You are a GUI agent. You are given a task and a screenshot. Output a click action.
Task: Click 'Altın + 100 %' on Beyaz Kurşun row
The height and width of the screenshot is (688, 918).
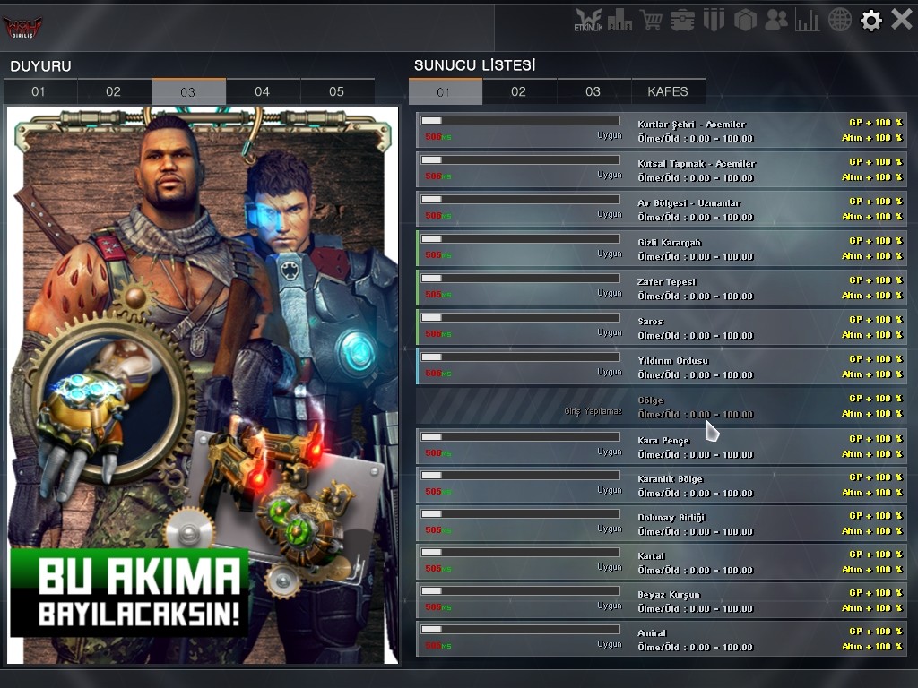pyautogui.click(x=872, y=608)
